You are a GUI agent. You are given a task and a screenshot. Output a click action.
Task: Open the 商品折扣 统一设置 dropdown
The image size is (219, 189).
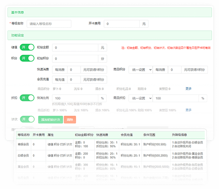coord(141,98)
